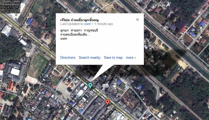Click Save to map

(113, 57)
